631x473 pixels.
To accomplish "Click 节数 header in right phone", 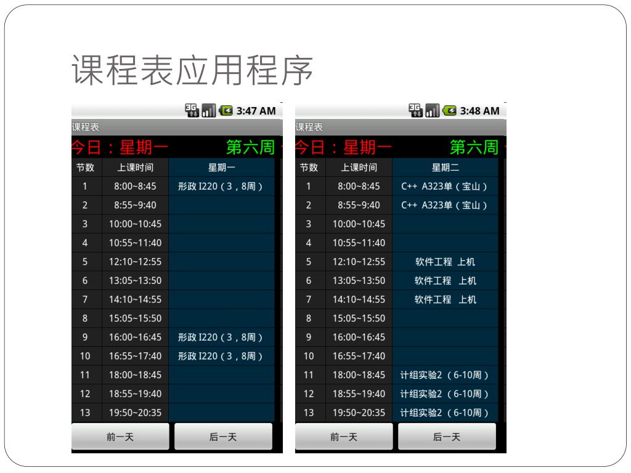I will click(309, 168).
